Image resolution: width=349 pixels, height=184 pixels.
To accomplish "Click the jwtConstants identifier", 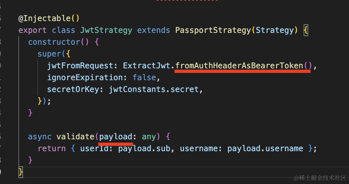I will click(137, 89).
